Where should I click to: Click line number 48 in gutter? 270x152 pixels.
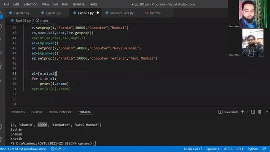[14, 73]
